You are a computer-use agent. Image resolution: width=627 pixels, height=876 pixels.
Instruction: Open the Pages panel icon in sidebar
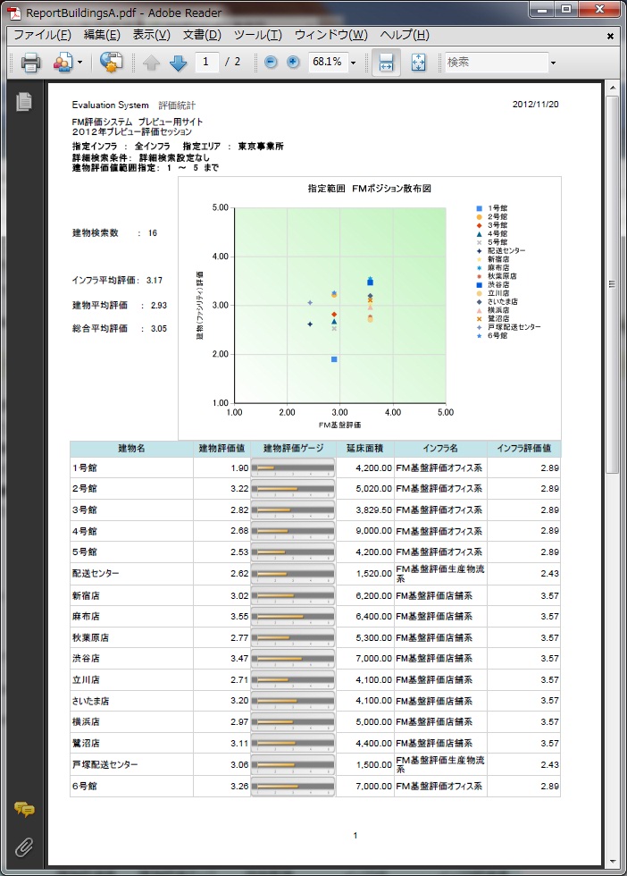point(24,102)
